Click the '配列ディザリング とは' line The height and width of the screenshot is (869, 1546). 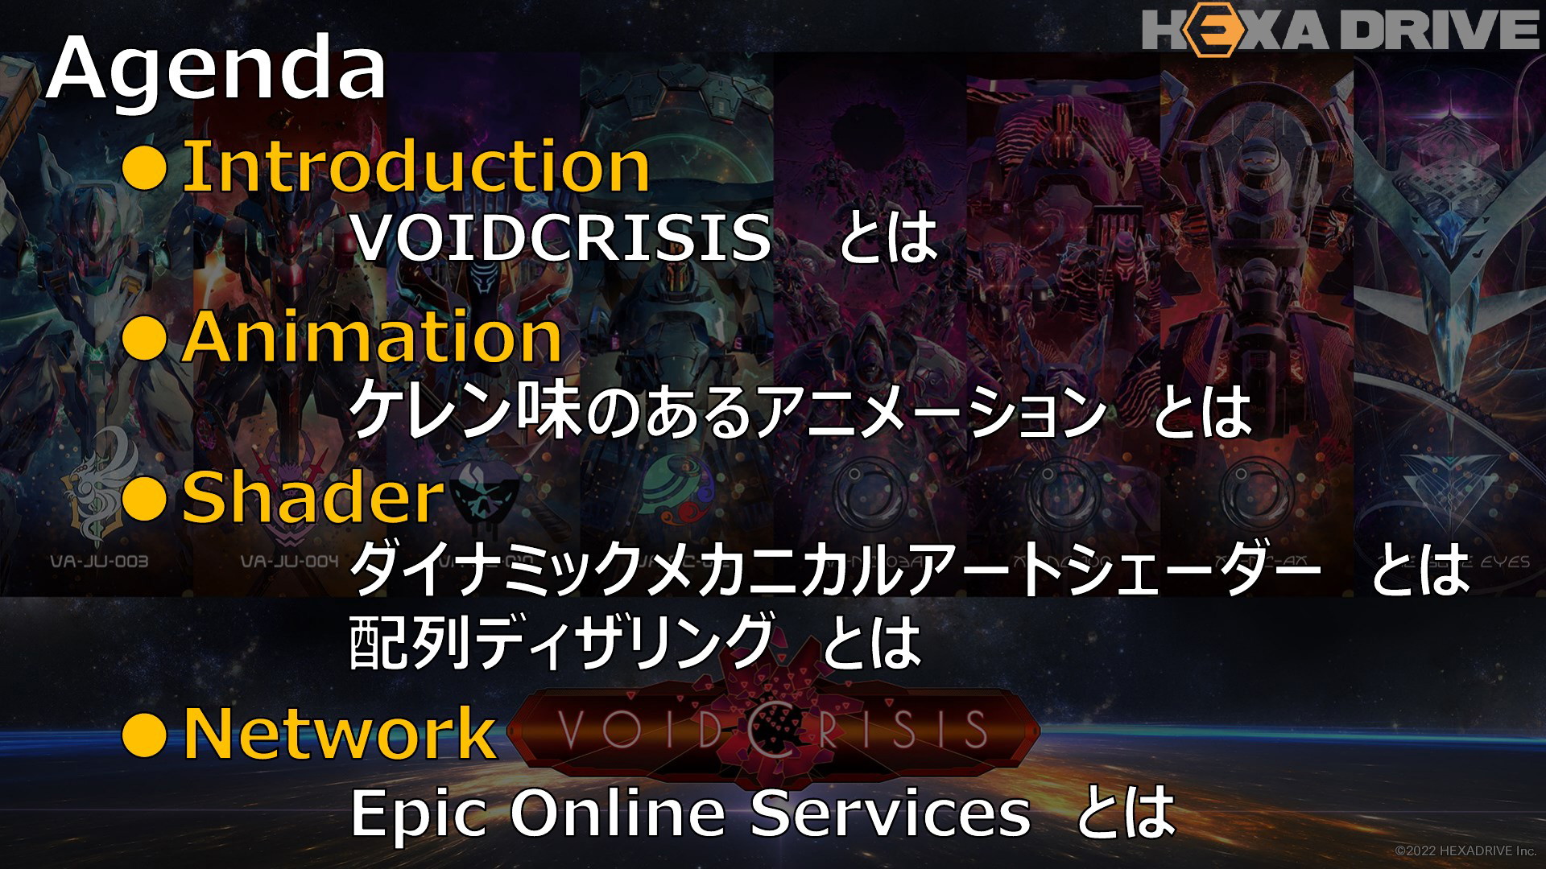(x=635, y=642)
